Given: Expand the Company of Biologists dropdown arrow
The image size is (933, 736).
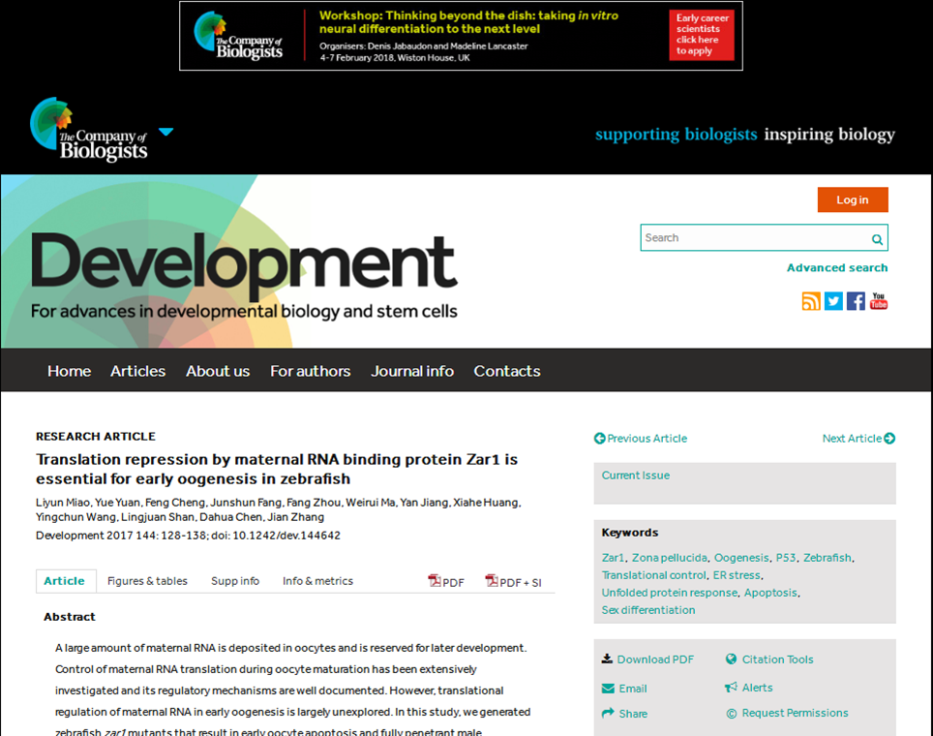Looking at the screenshot, I should (x=166, y=132).
